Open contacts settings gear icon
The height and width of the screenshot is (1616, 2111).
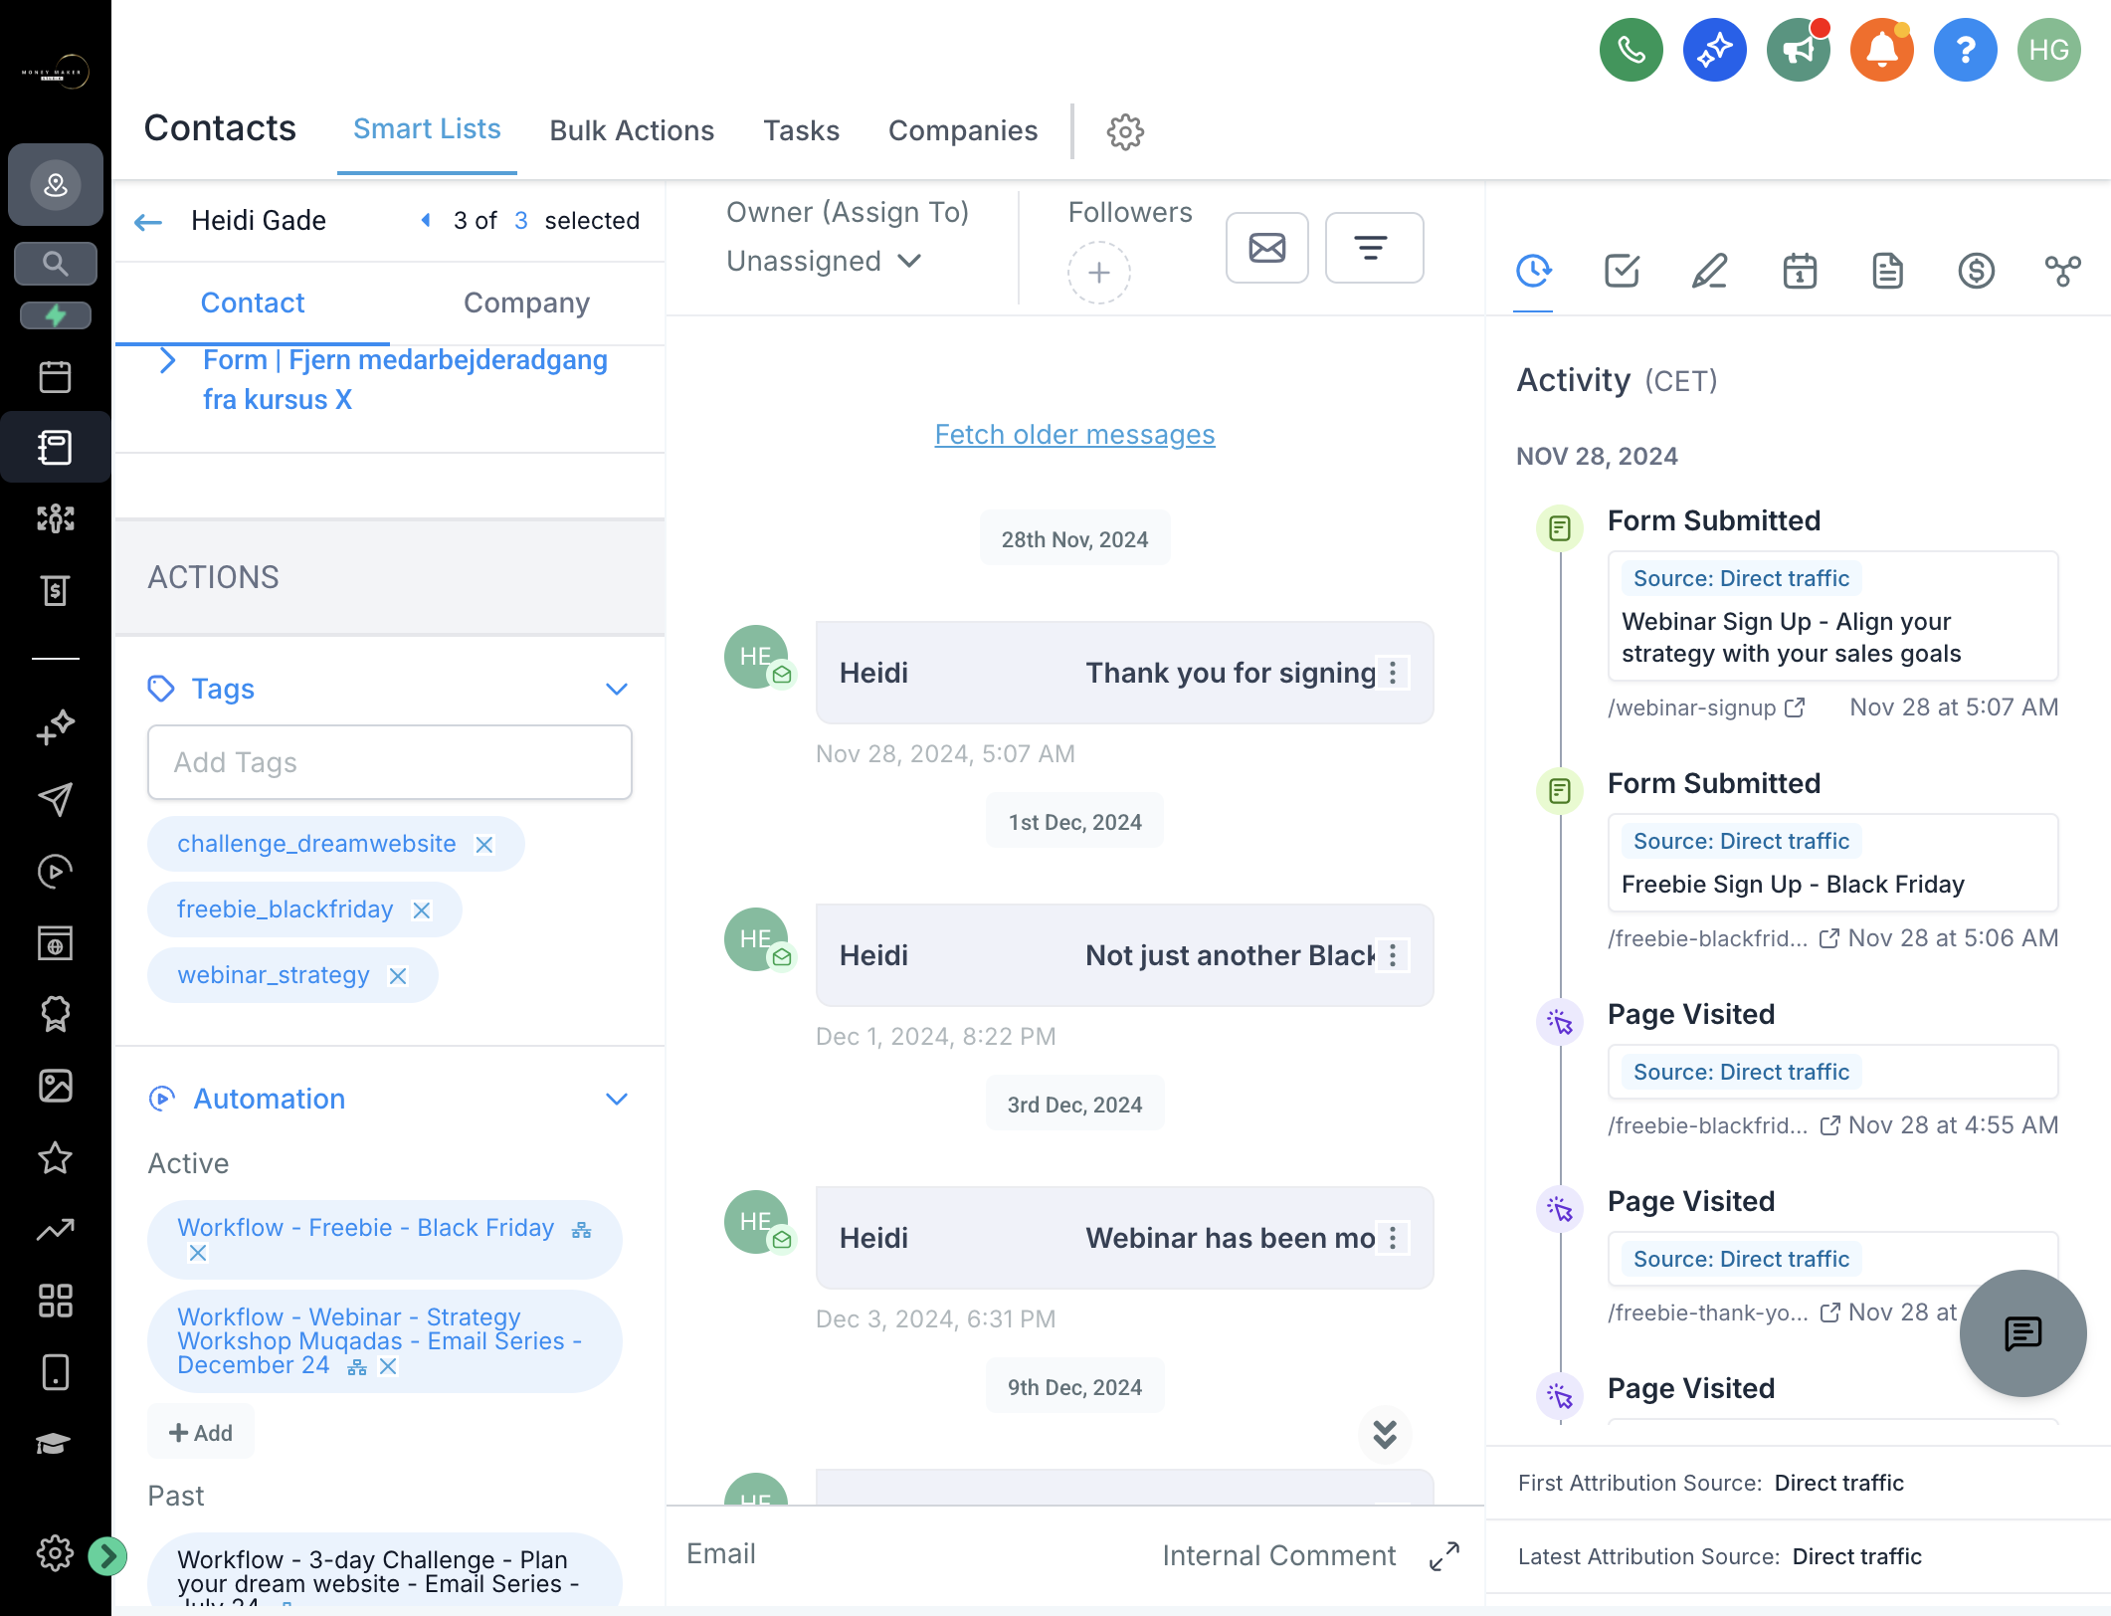click(x=1125, y=131)
